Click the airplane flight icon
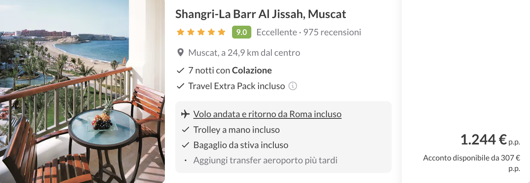 185,114
